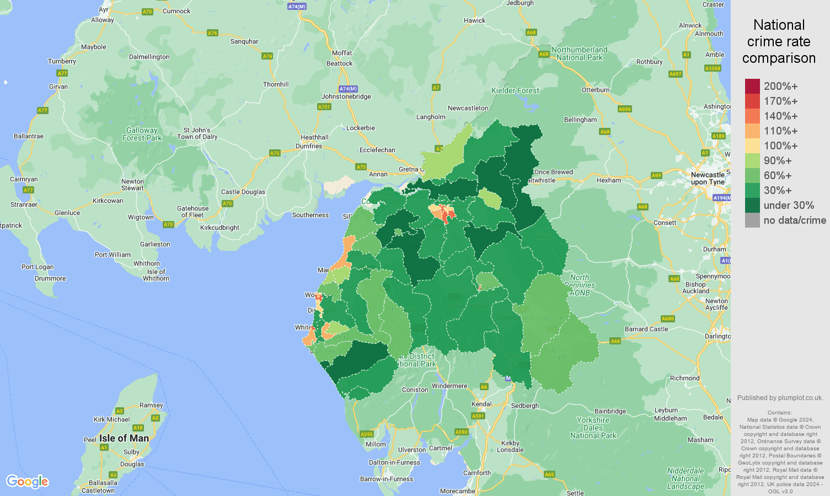Select the 'Northumberland National Park' label
Viewport: 830px width, 496px height.
coord(580,53)
